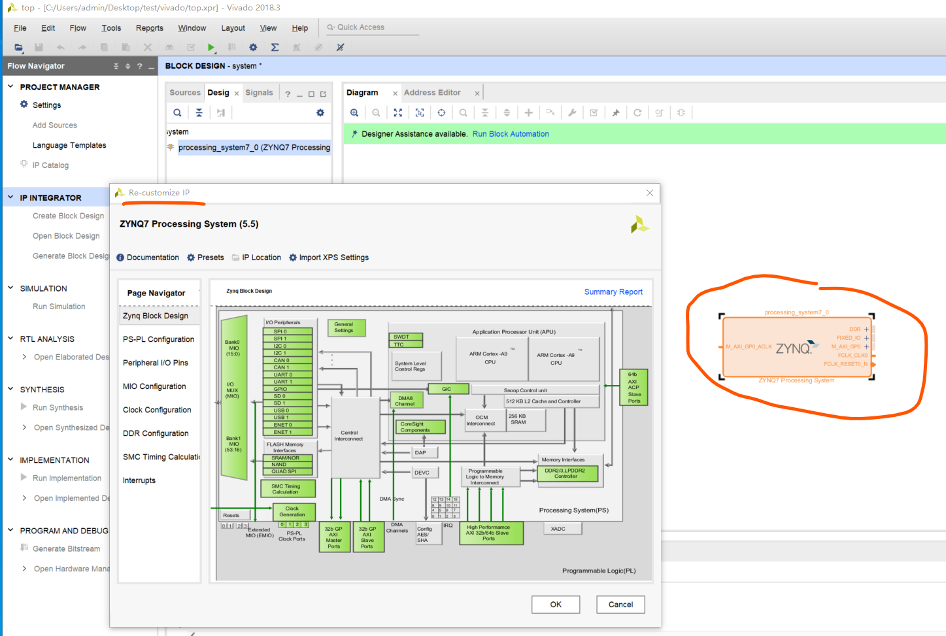Collapse the SYNTHESIS section

coord(10,389)
